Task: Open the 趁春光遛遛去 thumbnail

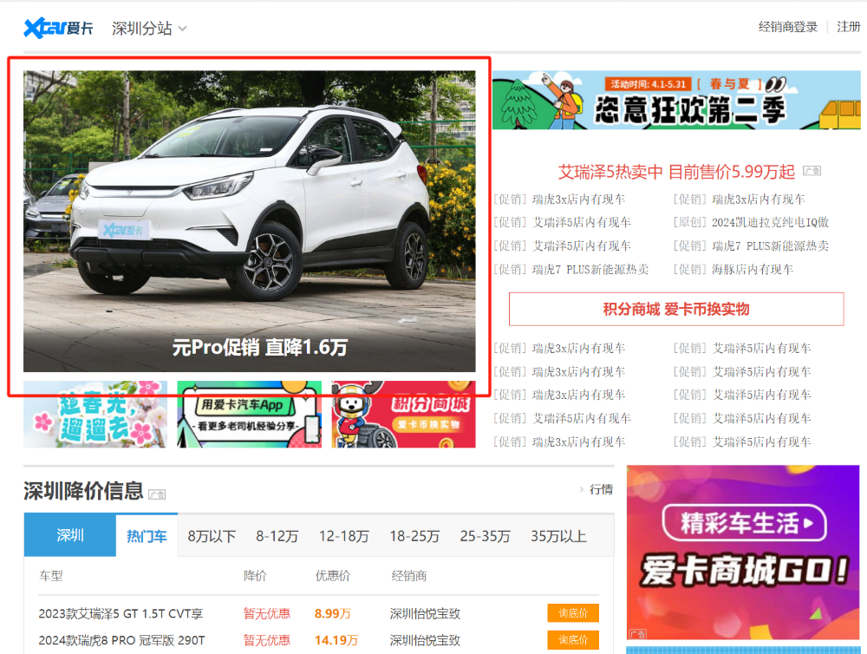Action: pos(95,414)
